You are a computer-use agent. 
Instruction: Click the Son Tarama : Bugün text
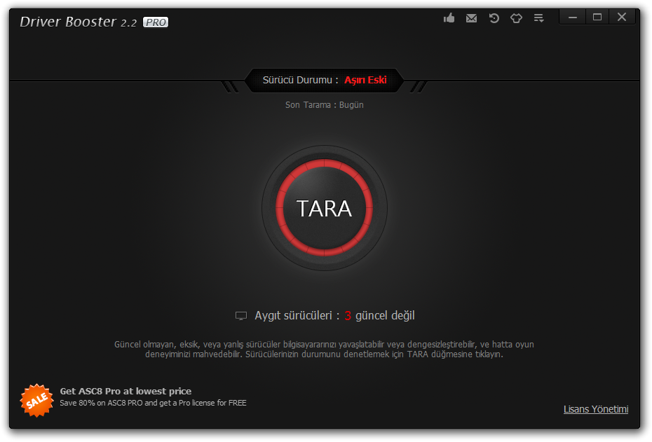[325, 104]
